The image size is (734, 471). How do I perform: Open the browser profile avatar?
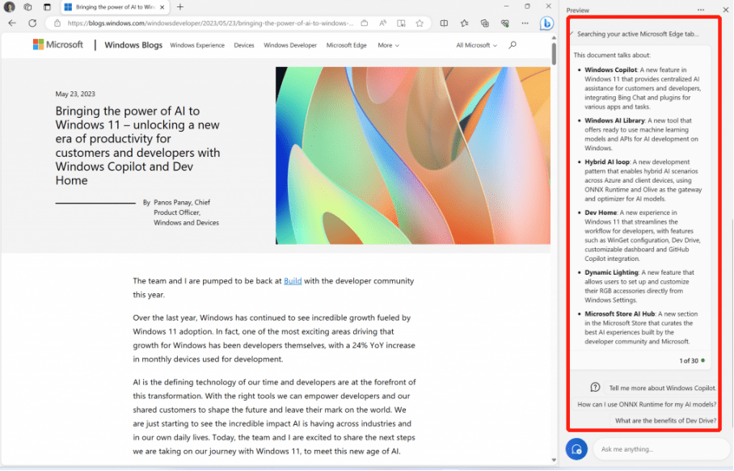point(11,6)
